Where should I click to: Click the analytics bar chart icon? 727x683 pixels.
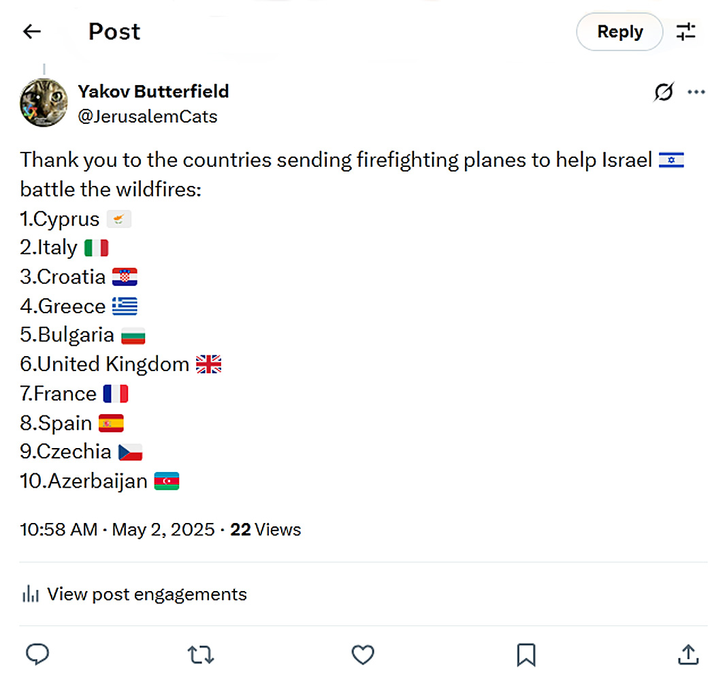point(30,594)
